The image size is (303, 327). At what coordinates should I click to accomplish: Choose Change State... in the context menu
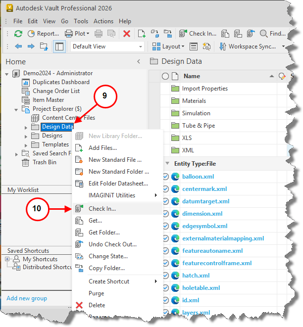[117, 256]
